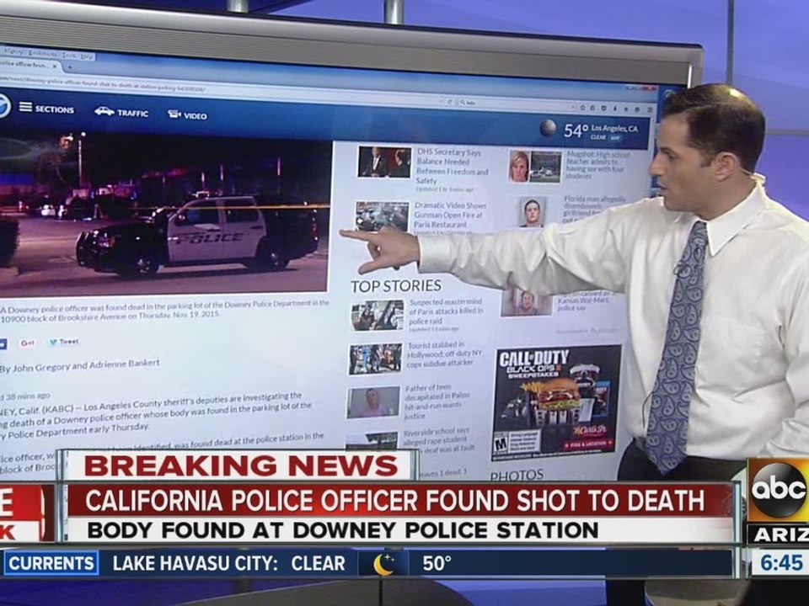Screen dimensions: 809x606
Task: Open the Kansas Wal-Mart story link
Action: point(584,301)
